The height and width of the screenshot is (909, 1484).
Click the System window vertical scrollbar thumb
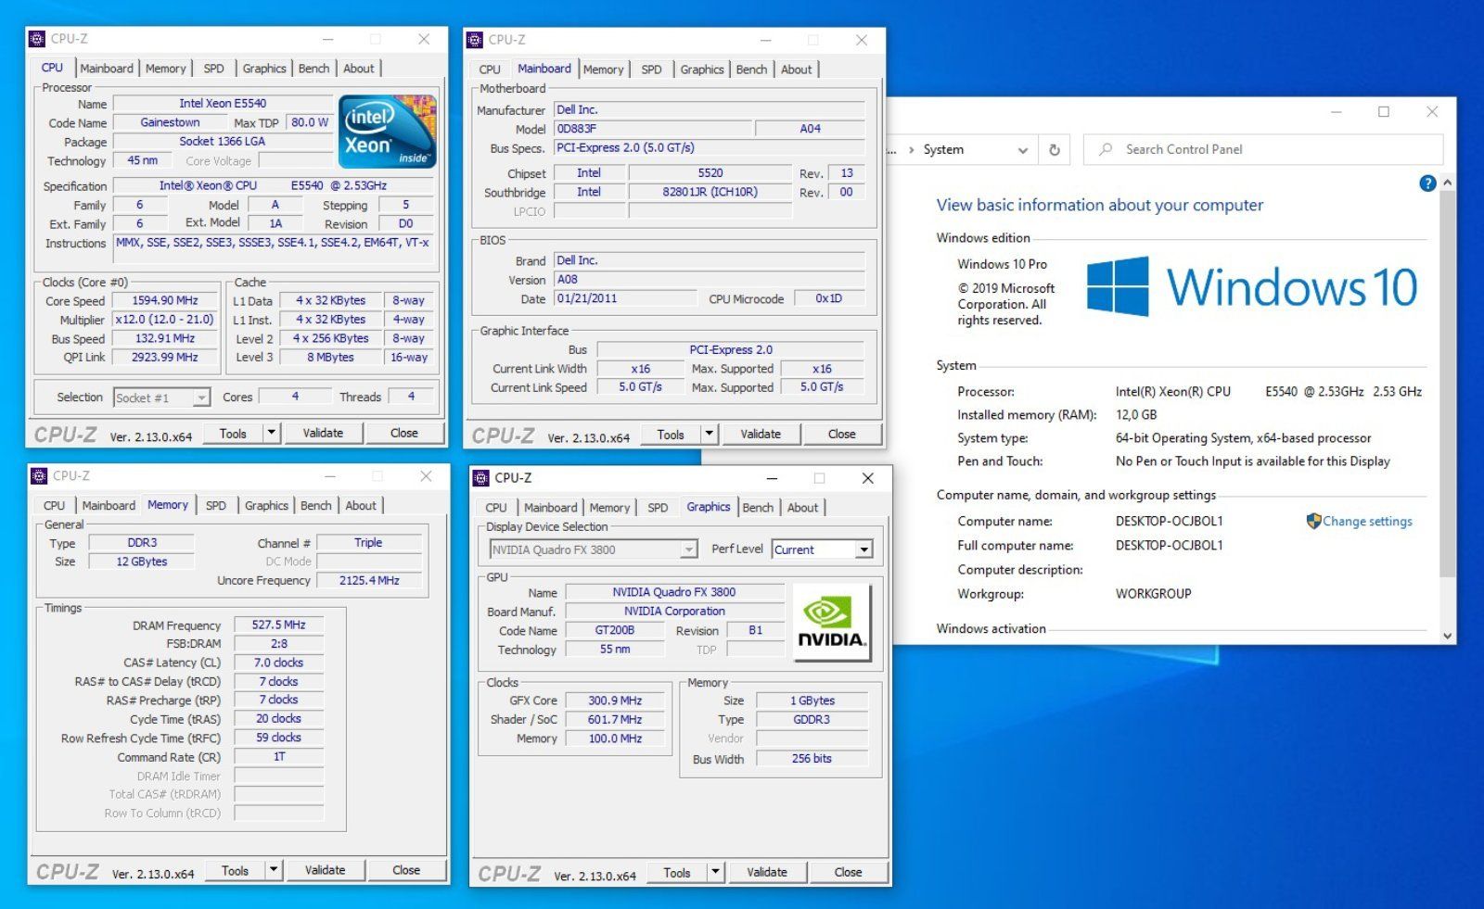pos(1447,383)
